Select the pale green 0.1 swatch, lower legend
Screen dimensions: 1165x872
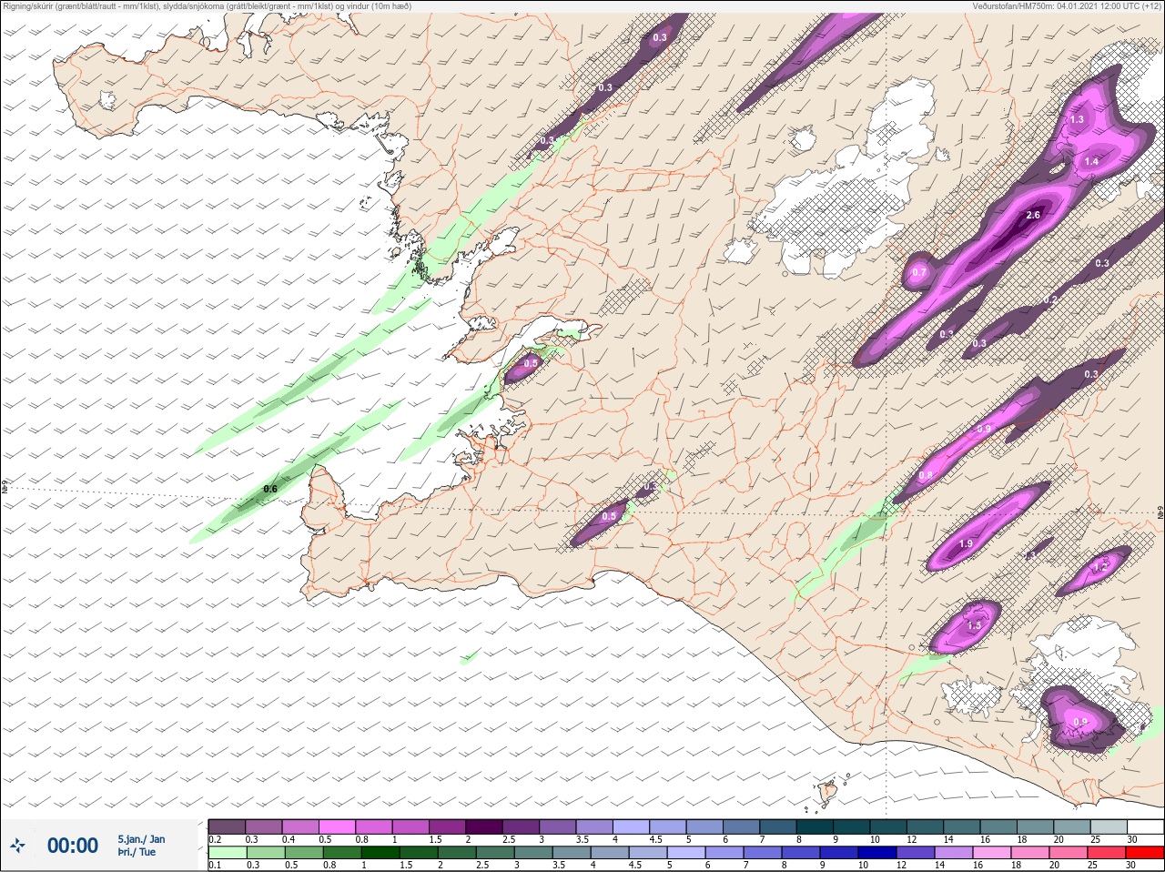coord(227,853)
